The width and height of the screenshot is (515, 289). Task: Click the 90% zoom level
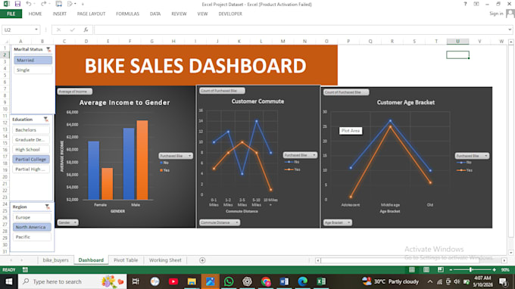click(505, 269)
